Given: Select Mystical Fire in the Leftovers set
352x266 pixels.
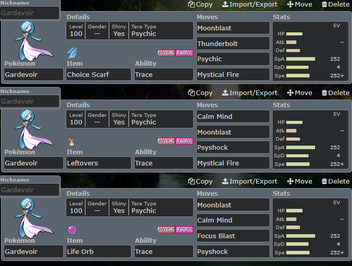Looking at the screenshot, I should 233,163.
